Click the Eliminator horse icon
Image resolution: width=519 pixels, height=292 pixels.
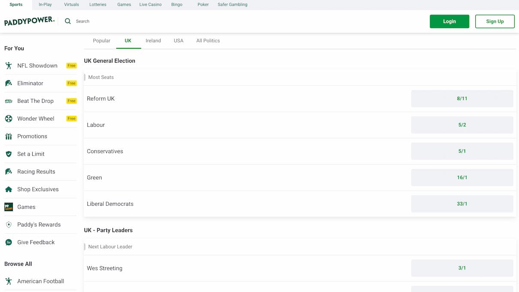coord(9,83)
